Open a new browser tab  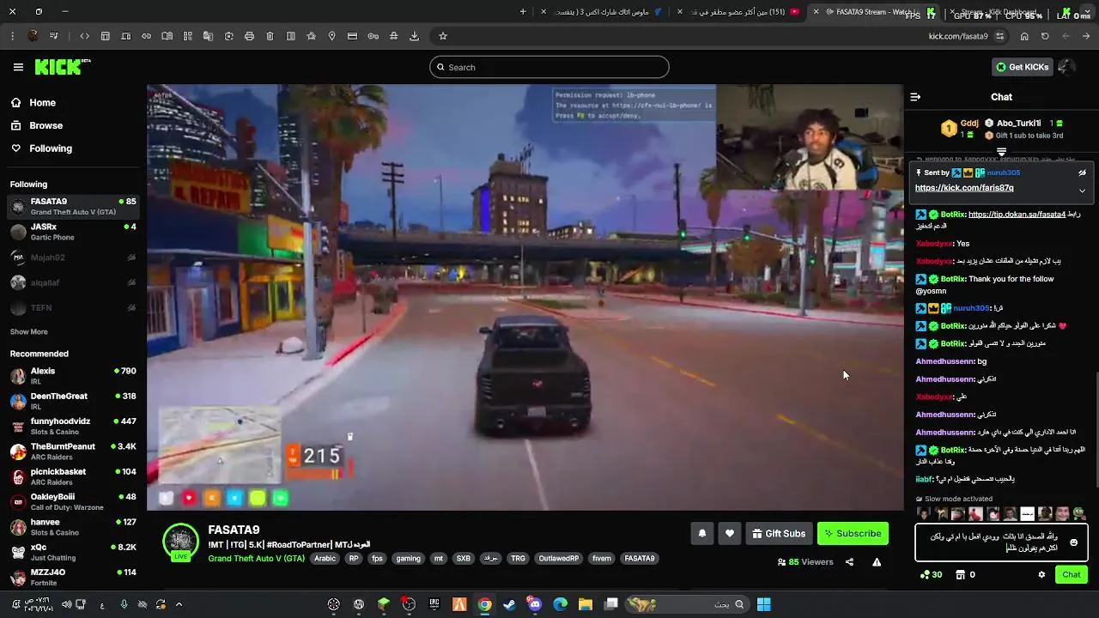[x=523, y=12]
